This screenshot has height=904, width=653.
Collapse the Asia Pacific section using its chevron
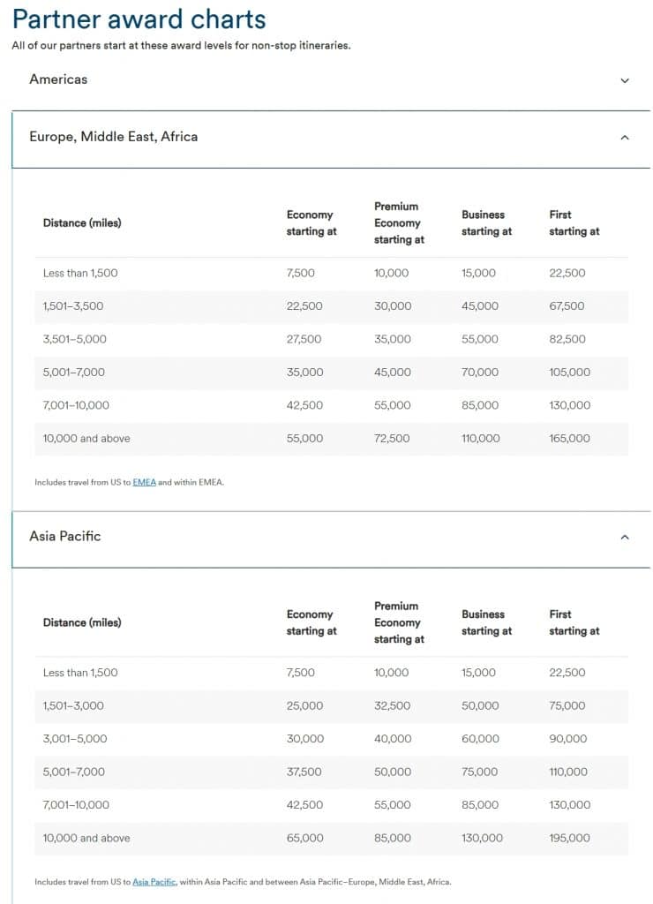pos(625,537)
